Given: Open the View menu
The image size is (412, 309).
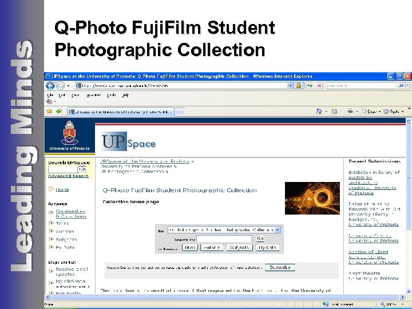Looking at the screenshot, I should click(75, 95).
